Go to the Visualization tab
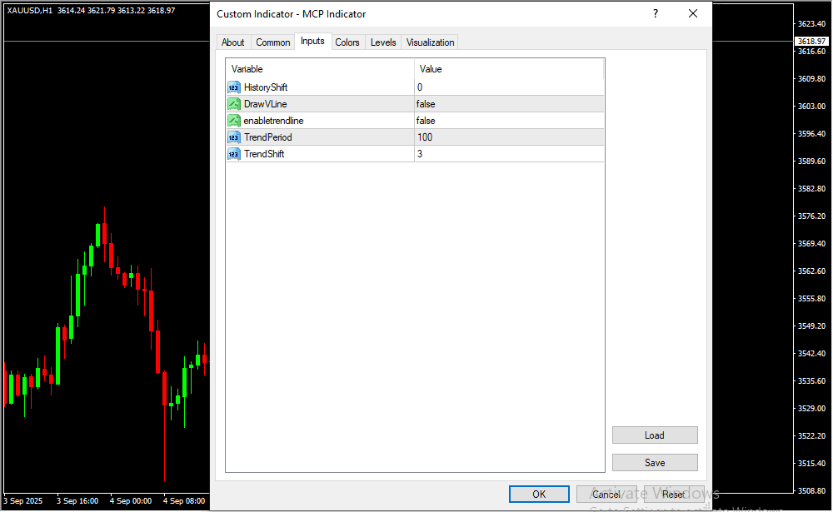The height and width of the screenshot is (512, 833). coord(431,42)
